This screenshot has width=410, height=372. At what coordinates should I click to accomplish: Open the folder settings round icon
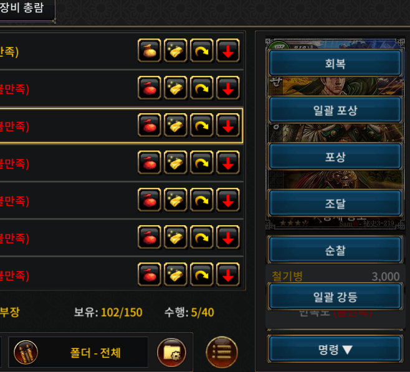171,353
